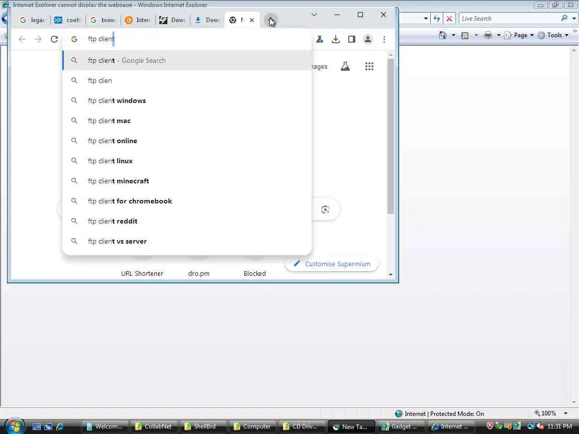This screenshot has width=579, height=434.
Task: Open the new tab with plus button
Action: [271, 20]
